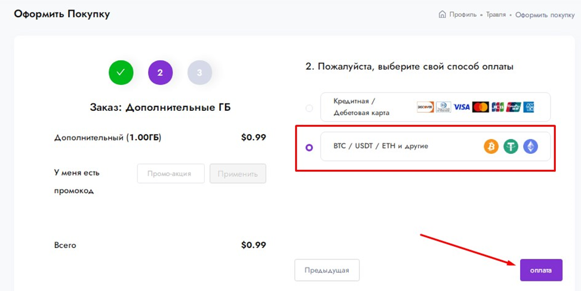Open the Профиль breadcrumb link
Screen dimensions: 581x291
tap(463, 14)
